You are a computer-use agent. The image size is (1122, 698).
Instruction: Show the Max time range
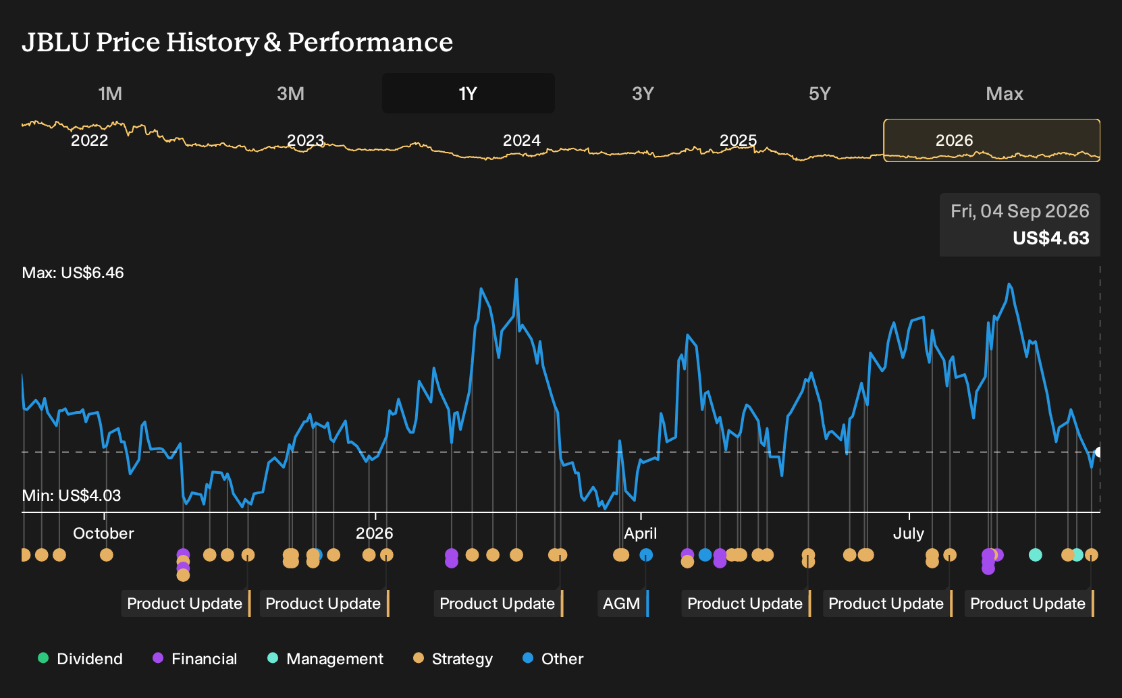1005,93
